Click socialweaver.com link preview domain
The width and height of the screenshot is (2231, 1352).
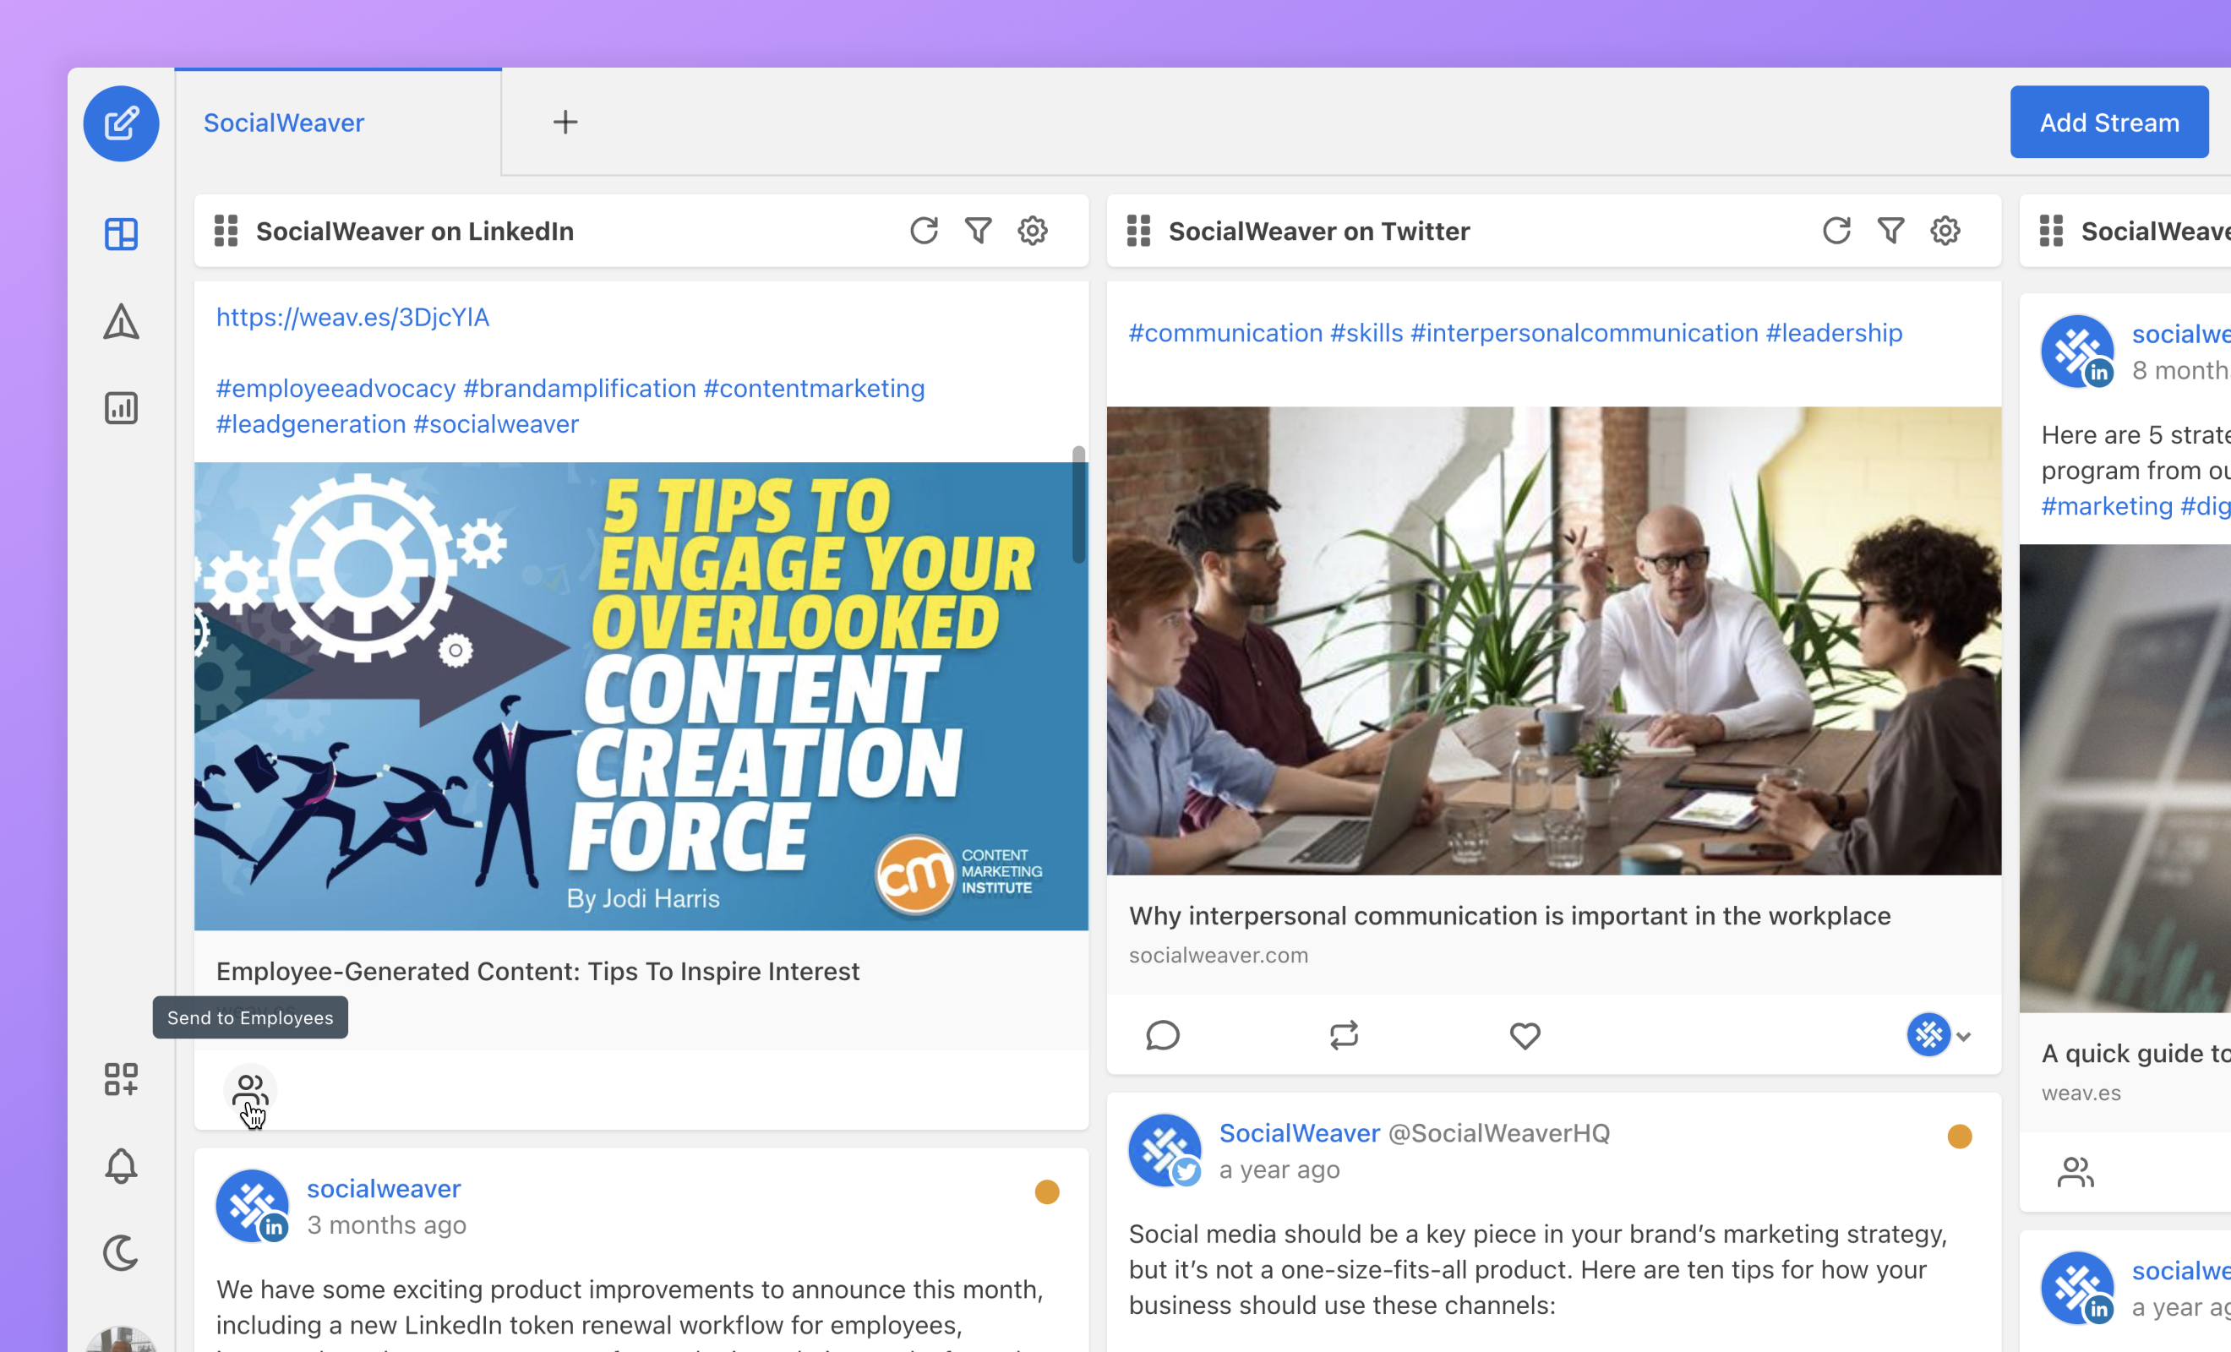click(1219, 956)
